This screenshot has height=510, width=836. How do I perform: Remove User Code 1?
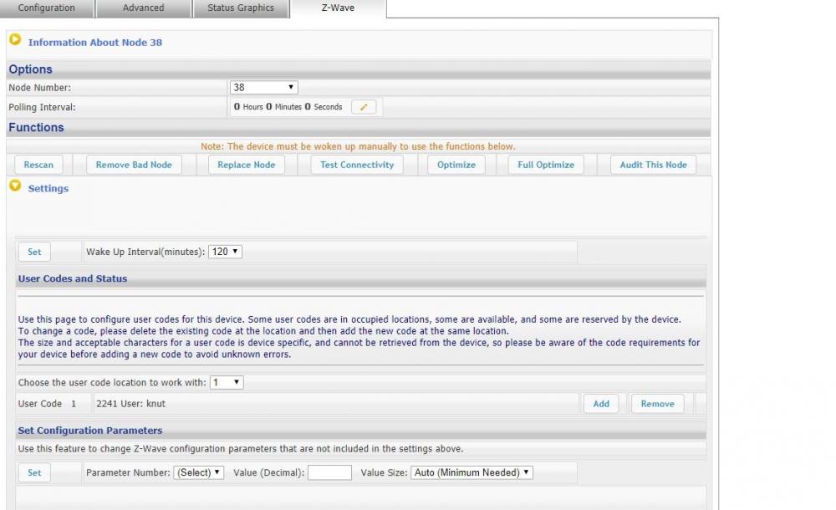[657, 404]
